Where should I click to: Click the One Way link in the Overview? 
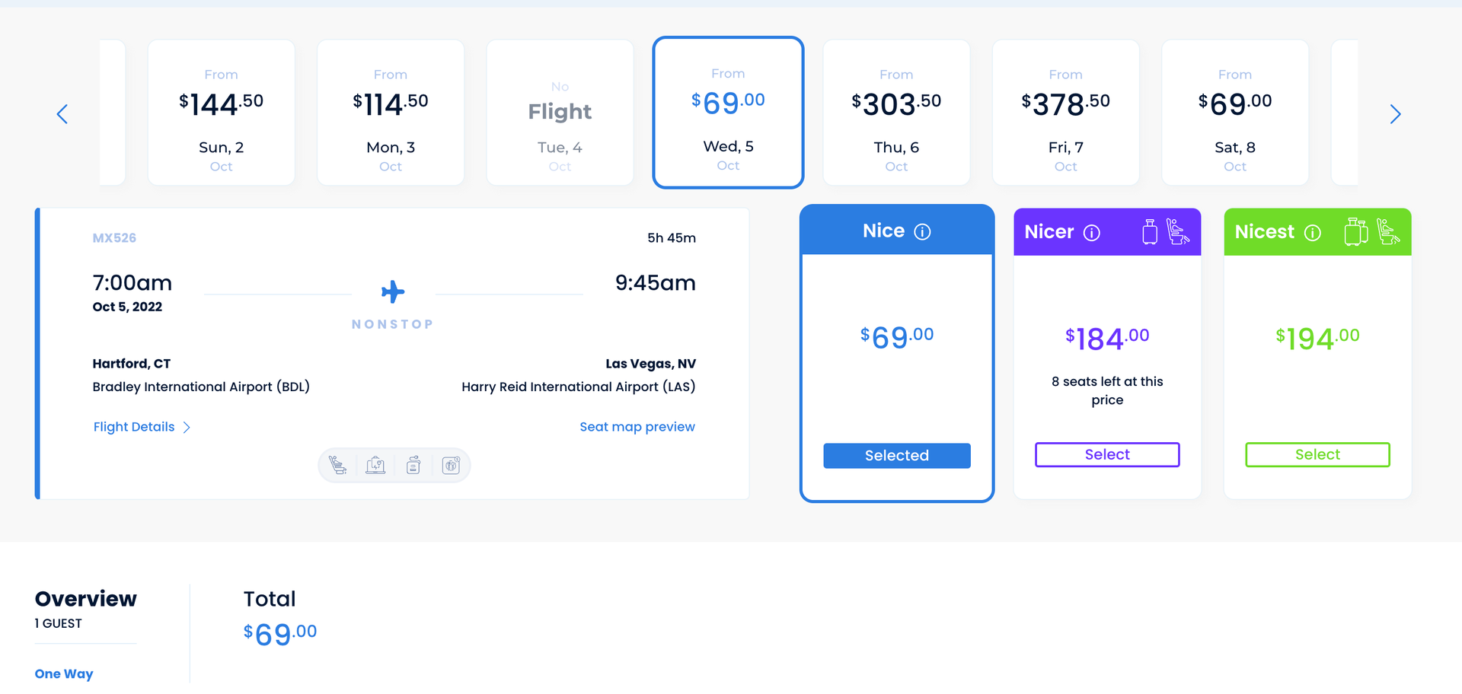pos(64,673)
